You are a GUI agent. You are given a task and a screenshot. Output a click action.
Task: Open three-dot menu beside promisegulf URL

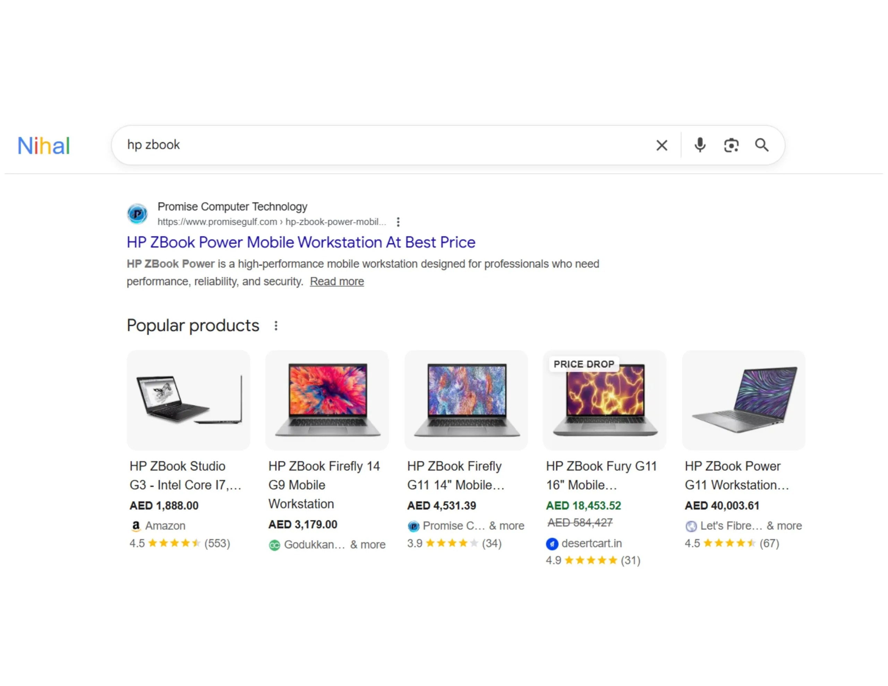pyautogui.click(x=398, y=222)
